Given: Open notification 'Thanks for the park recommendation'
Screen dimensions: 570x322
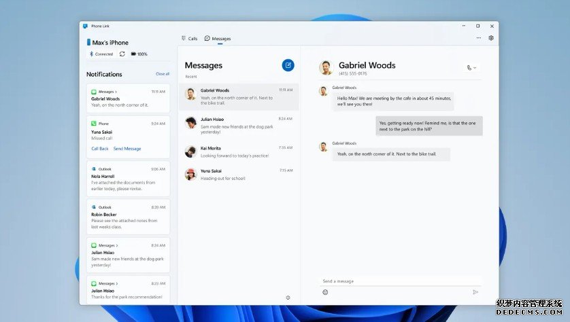Looking at the screenshot, I should pyautogui.click(x=129, y=289).
